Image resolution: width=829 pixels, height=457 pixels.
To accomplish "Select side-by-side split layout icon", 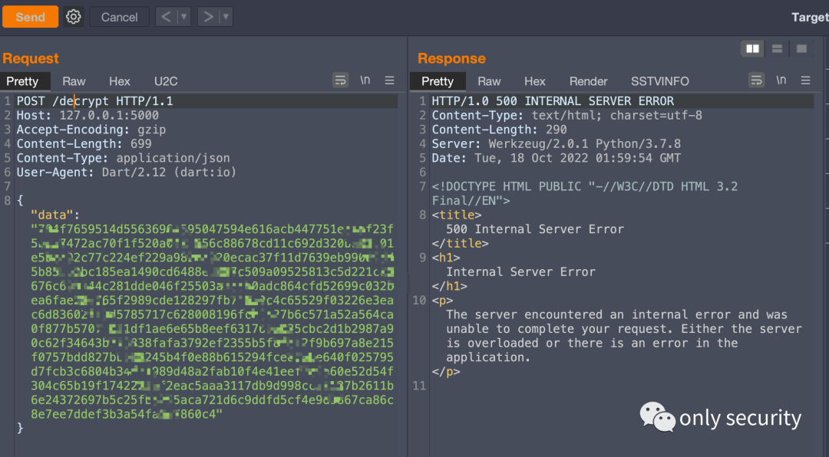I will [752, 49].
